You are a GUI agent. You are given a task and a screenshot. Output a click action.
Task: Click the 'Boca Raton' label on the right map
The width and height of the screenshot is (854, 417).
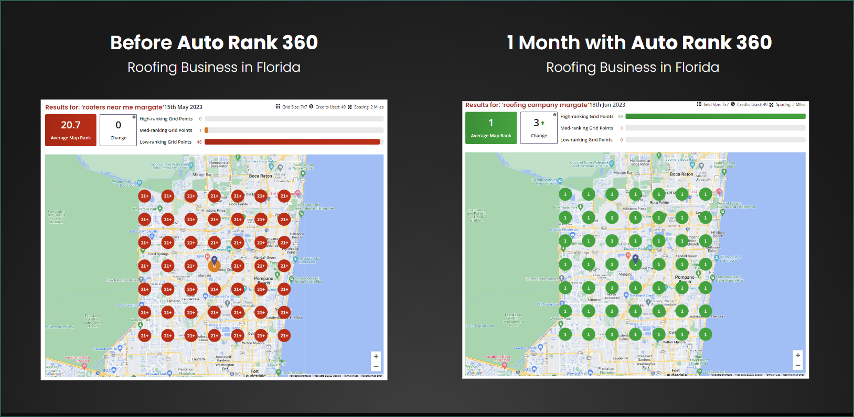(681, 174)
